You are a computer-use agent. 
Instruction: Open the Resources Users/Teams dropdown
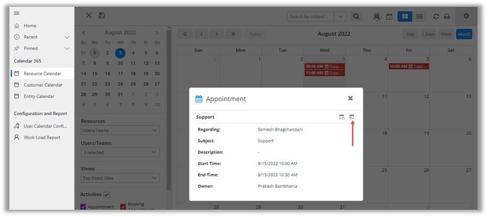click(x=120, y=130)
